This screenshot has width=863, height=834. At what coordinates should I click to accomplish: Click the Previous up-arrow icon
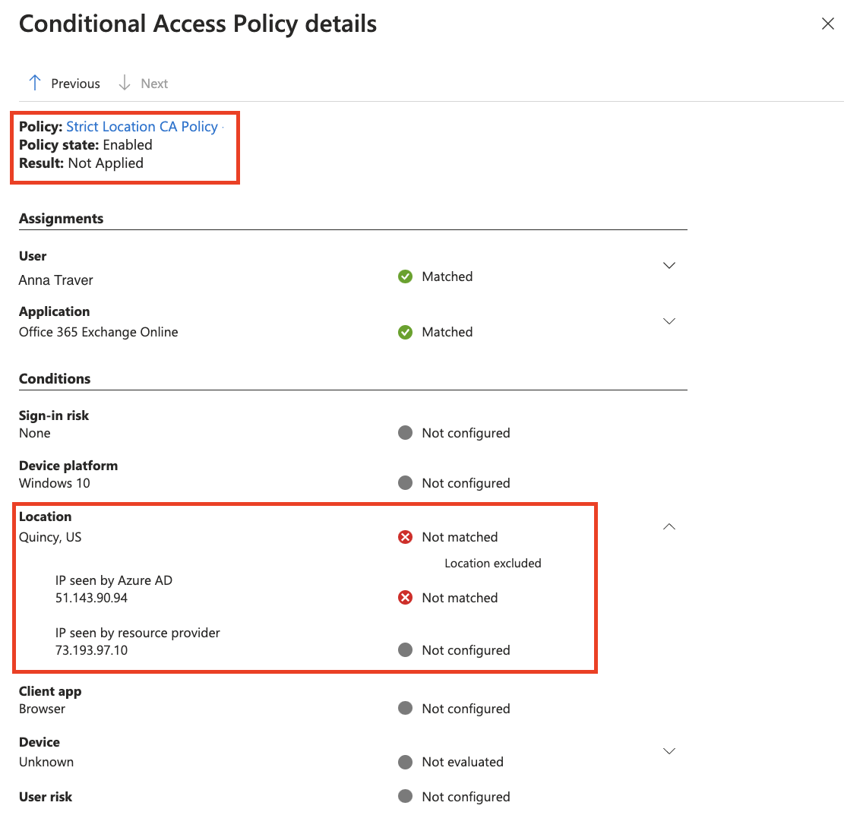pyautogui.click(x=34, y=83)
